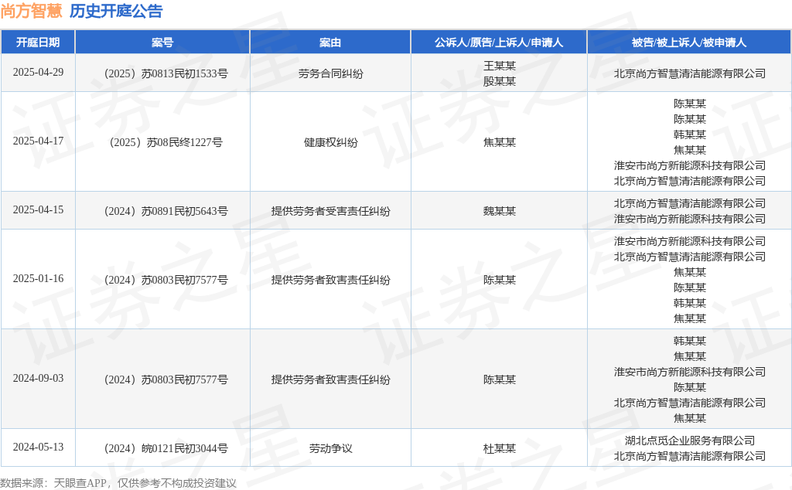792x490 pixels.
Task: Select plaintiff 王某某
Action: 499,66
